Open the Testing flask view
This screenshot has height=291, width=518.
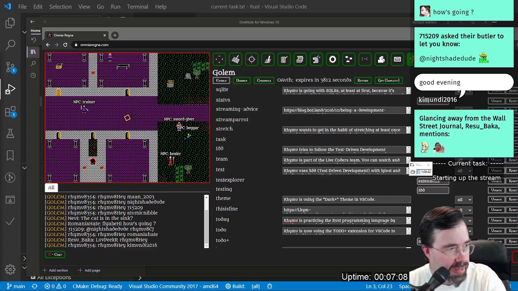(x=10, y=133)
